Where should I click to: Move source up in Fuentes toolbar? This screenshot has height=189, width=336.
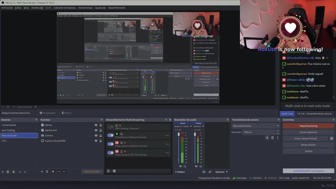click(59, 171)
